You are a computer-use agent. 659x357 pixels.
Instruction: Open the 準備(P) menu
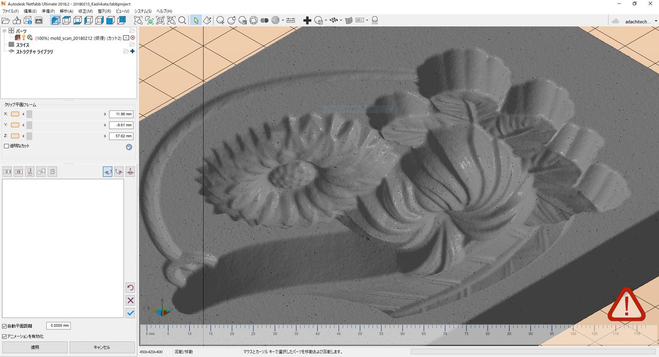pos(49,11)
